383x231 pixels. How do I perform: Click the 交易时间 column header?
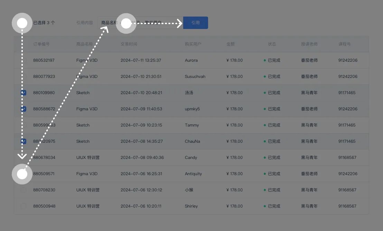point(129,44)
